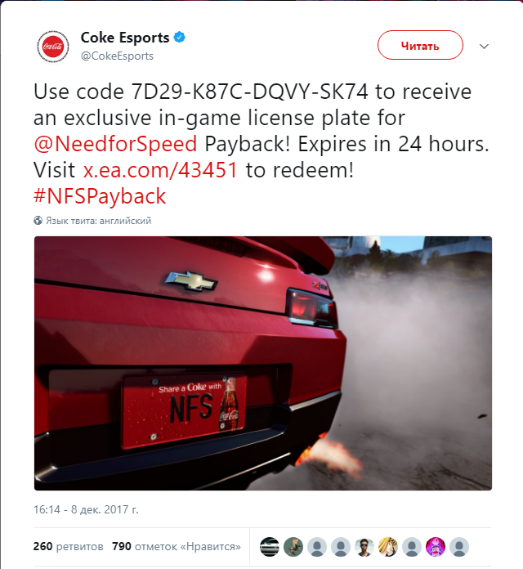Viewport: 523px width, 569px height.
Task: Open the liker avatar wearing sunglasses
Action: 364,546
